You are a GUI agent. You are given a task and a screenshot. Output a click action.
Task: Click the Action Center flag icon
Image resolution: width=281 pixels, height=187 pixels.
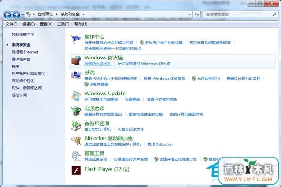coord(76,39)
